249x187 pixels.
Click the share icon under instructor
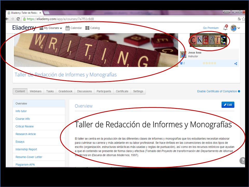(236, 64)
